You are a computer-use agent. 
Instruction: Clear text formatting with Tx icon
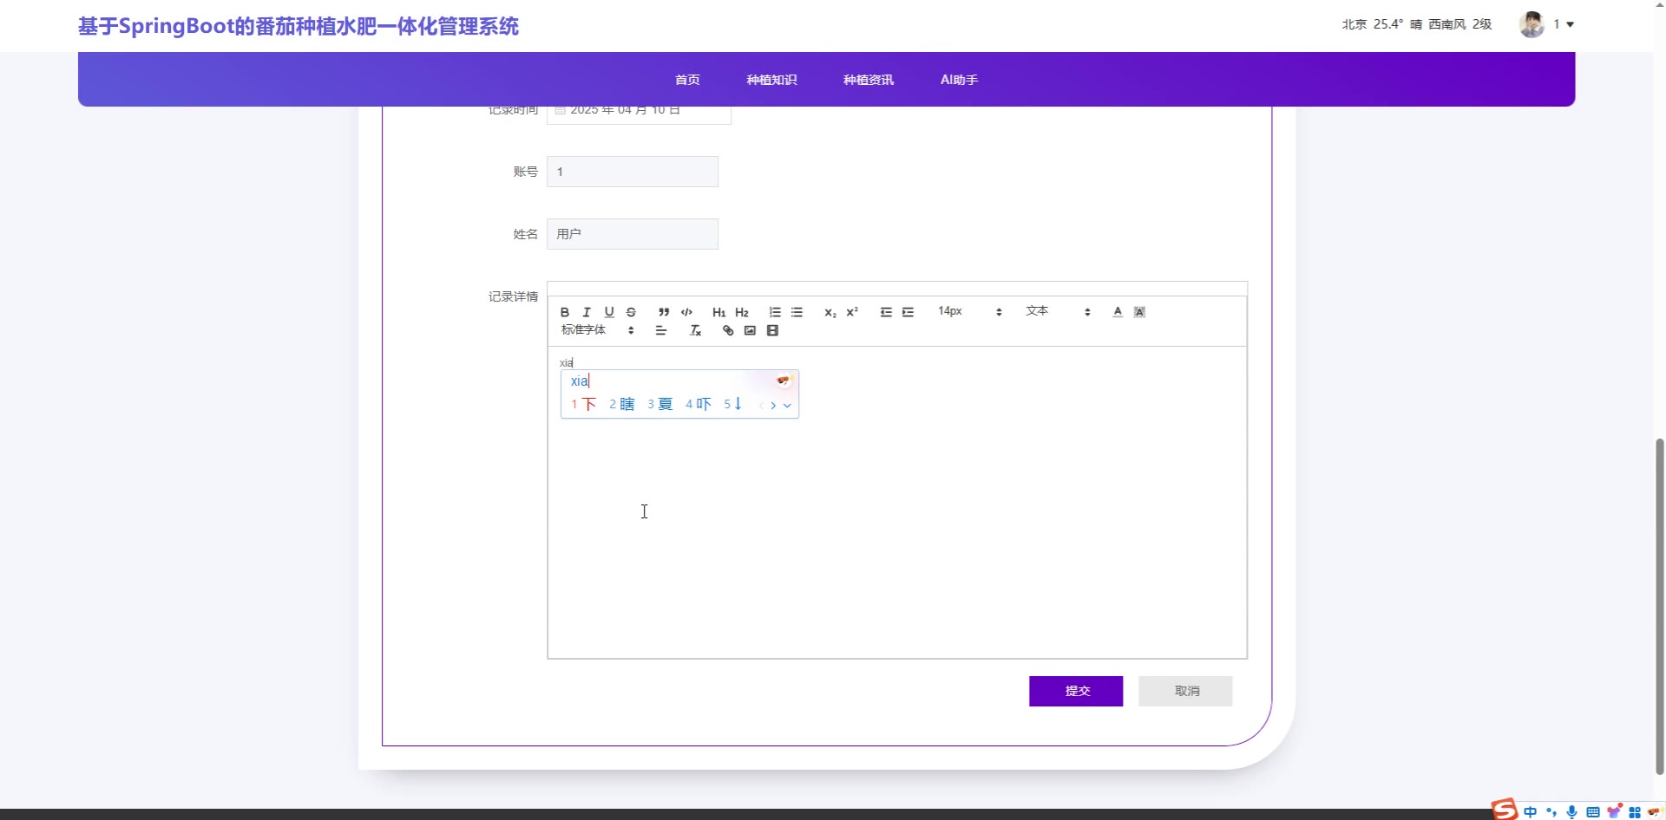click(x=695, y=331)
